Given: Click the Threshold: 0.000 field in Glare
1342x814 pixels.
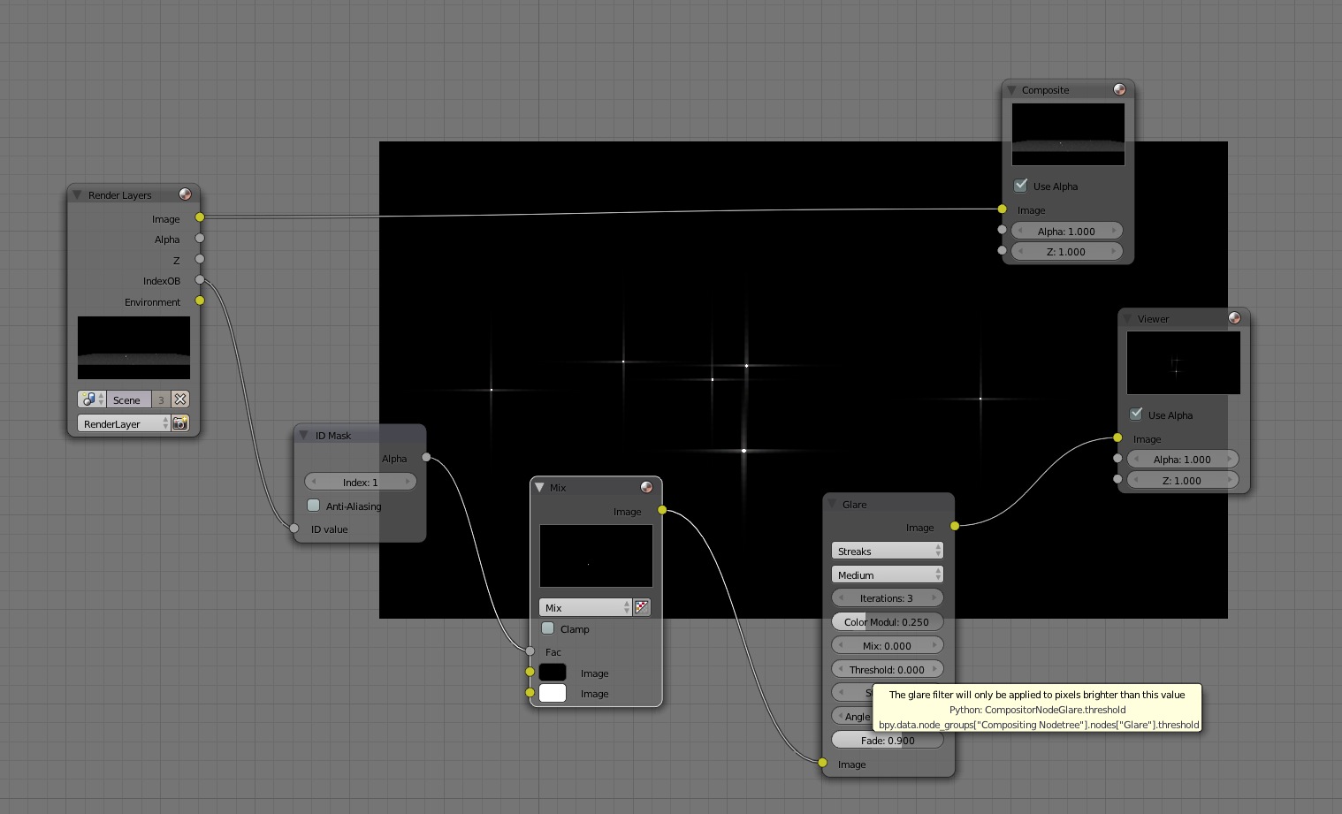Looking at the screenshot, I should coord(888,670).
